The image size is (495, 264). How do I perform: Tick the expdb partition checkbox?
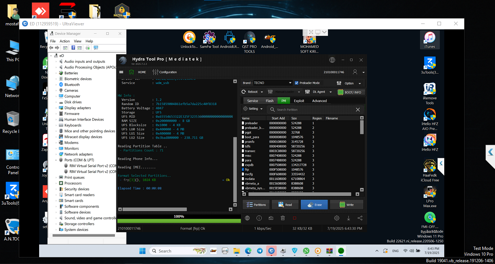pyautogui.click(x=243, y=165)
